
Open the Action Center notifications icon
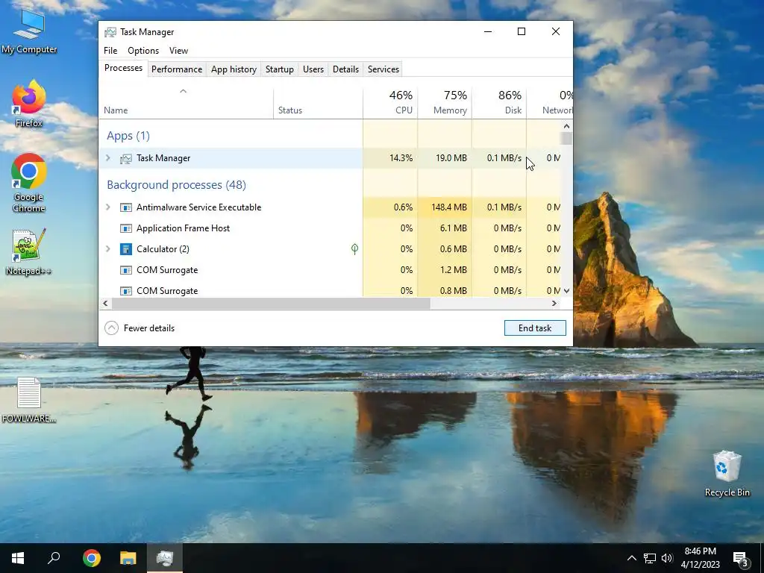(741, 559)
